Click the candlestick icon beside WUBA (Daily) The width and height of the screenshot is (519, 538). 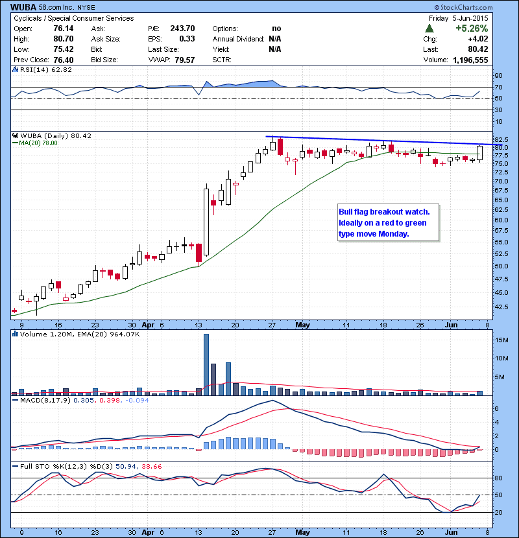click(15, 135)
